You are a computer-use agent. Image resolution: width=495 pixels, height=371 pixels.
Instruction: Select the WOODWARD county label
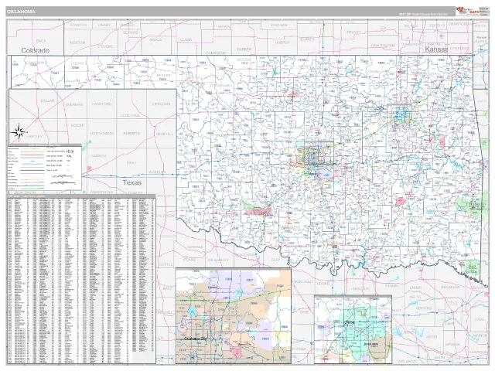coord(221,86)
